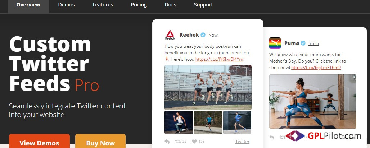Open the Docs tab
This screenshot has width=370, height=148.
point(170,5)
